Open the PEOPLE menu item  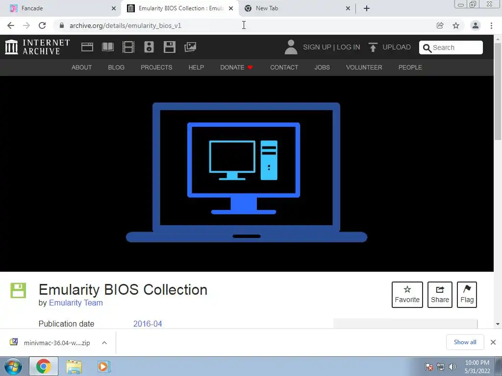pyautogui.click(x=410, y=68)
